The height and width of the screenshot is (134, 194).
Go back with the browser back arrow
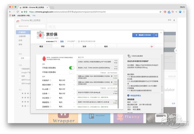(10, 12)
